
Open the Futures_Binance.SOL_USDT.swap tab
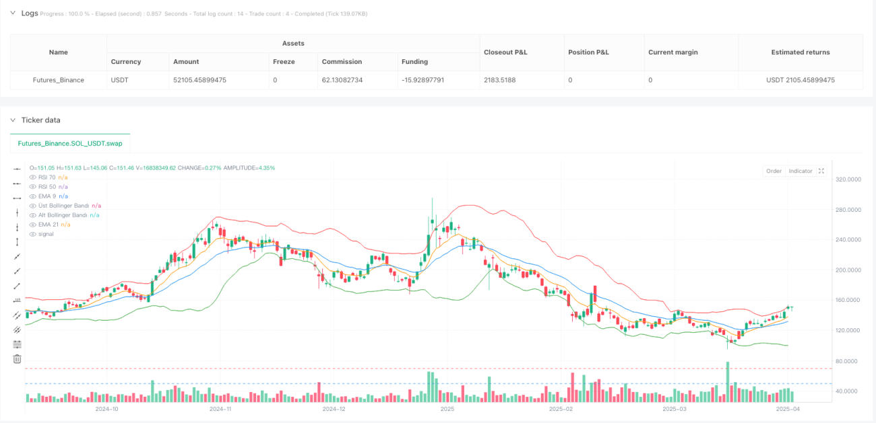click(70, 144)
